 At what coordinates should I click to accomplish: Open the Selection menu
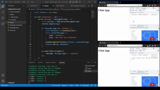pos(17,2)
